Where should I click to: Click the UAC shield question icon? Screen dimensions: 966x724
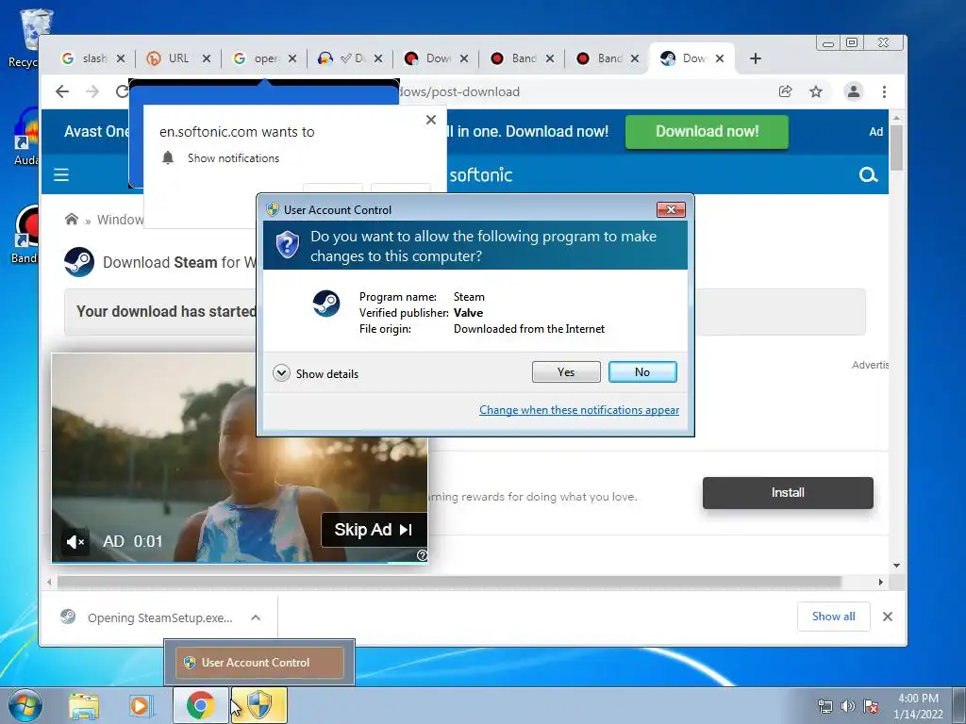287,245
